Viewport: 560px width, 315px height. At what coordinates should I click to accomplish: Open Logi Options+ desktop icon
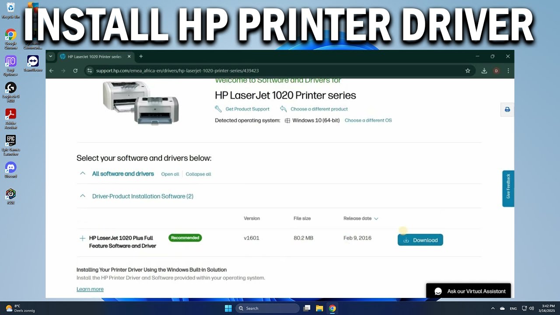click(x=10, y=66)
